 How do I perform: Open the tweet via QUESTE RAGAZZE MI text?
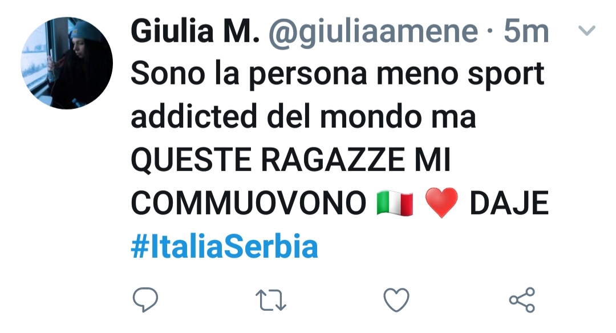click(290, 160)
